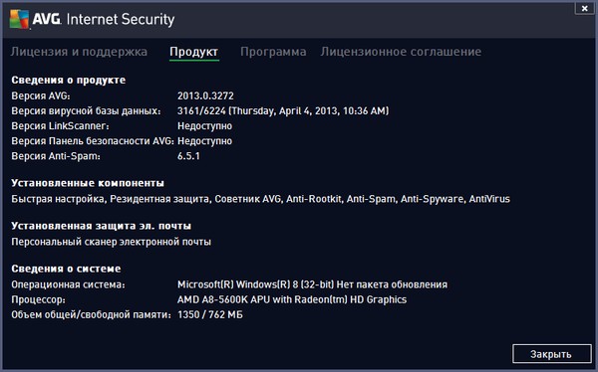Click the Windows 8 operating system value
Screen dimensions: 598x372
click(312, 284)
